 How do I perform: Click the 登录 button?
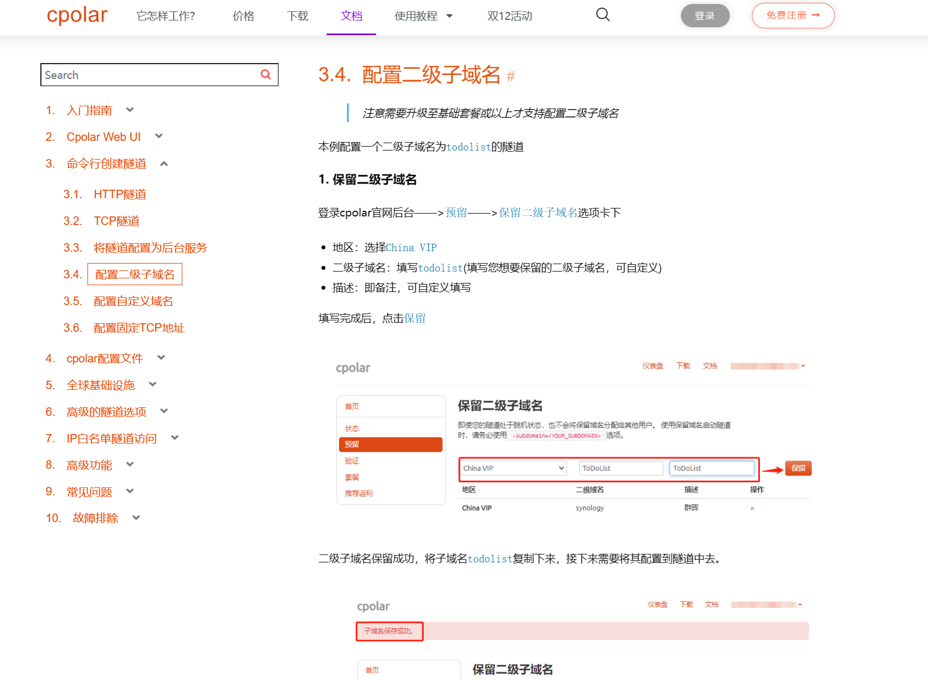pyautogui.click(x=705, y=16)
